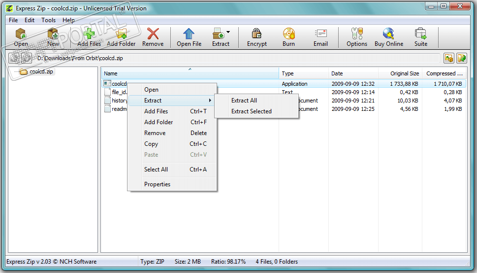Click the Add Folder toolbar icon
The width and height of the screenshot is (477, 273).
(x=121, y=34)
